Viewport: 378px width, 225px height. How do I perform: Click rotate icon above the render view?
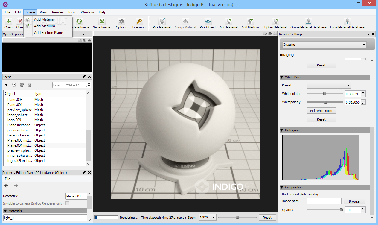coord(265,34)
